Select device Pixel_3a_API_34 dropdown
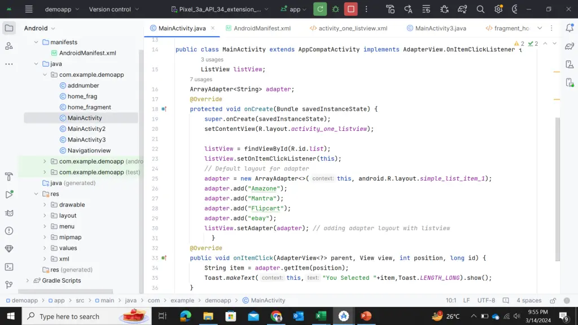Screen dimensions: 578x325 220,9
